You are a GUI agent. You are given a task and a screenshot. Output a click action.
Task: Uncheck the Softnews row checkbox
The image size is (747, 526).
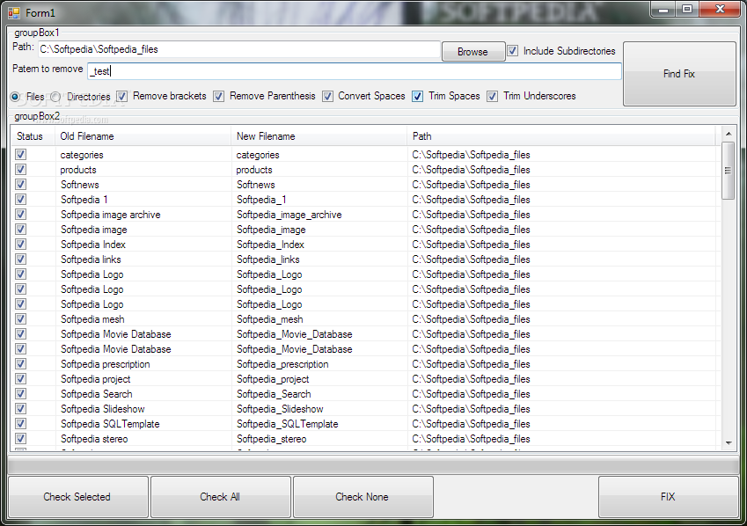pyautogui.click(x=20, y=185)
